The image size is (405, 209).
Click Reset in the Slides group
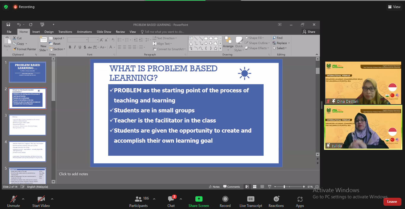(x=55, y=44)
